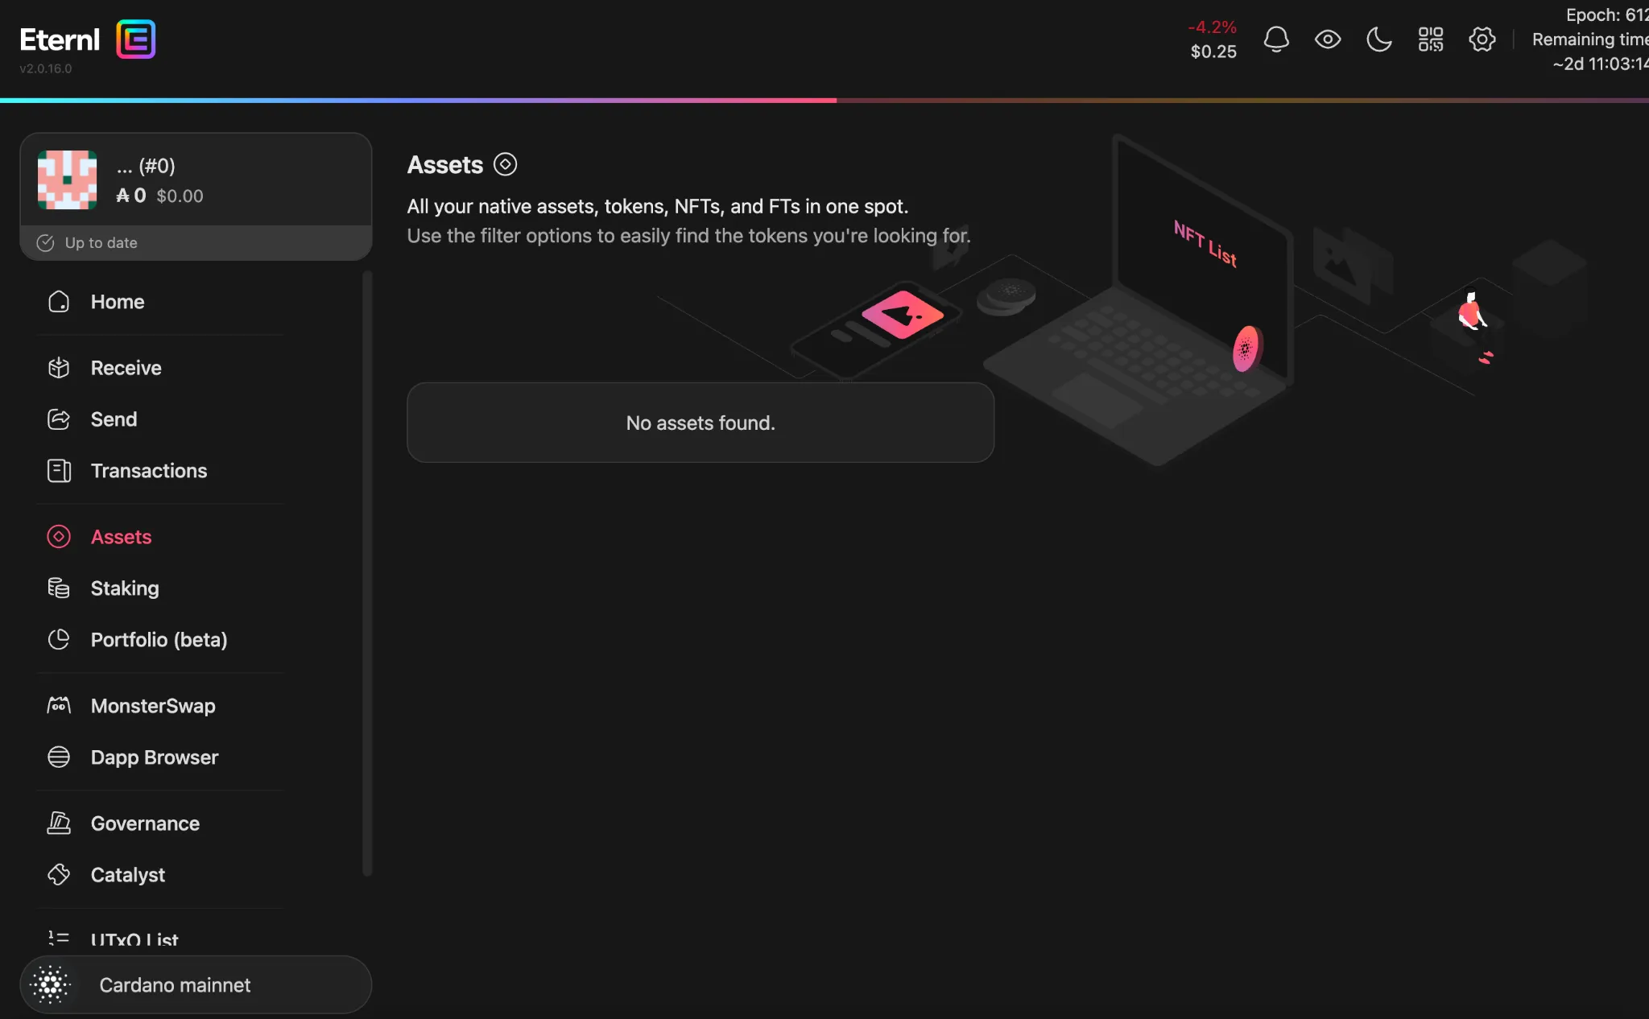Open the QR code scanner icon
1649x1019 pixels.
[1430, 39]
